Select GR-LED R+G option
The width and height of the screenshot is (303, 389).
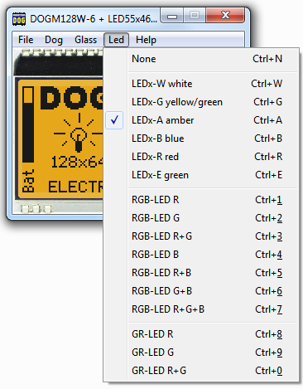201,371
